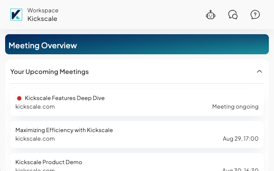The image size is (274, 171).
Task: Click the Kickscale logo icon
Action: click(16, 15)
